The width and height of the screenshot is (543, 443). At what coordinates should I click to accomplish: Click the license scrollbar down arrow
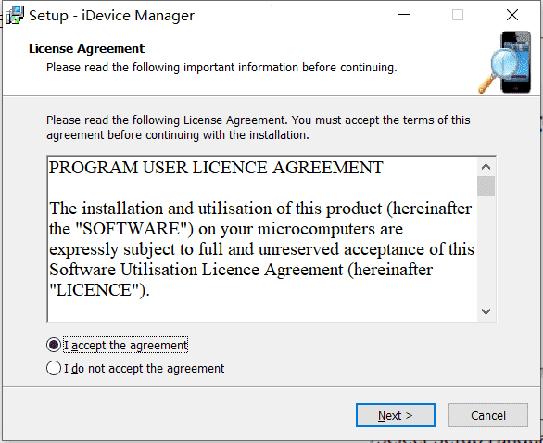[486, 311]
